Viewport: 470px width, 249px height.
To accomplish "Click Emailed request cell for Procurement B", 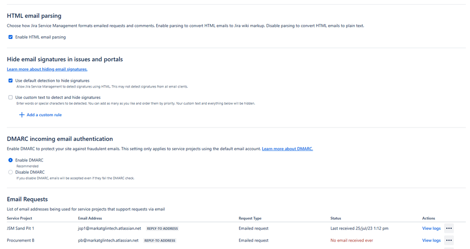I will tap(254, 241).
